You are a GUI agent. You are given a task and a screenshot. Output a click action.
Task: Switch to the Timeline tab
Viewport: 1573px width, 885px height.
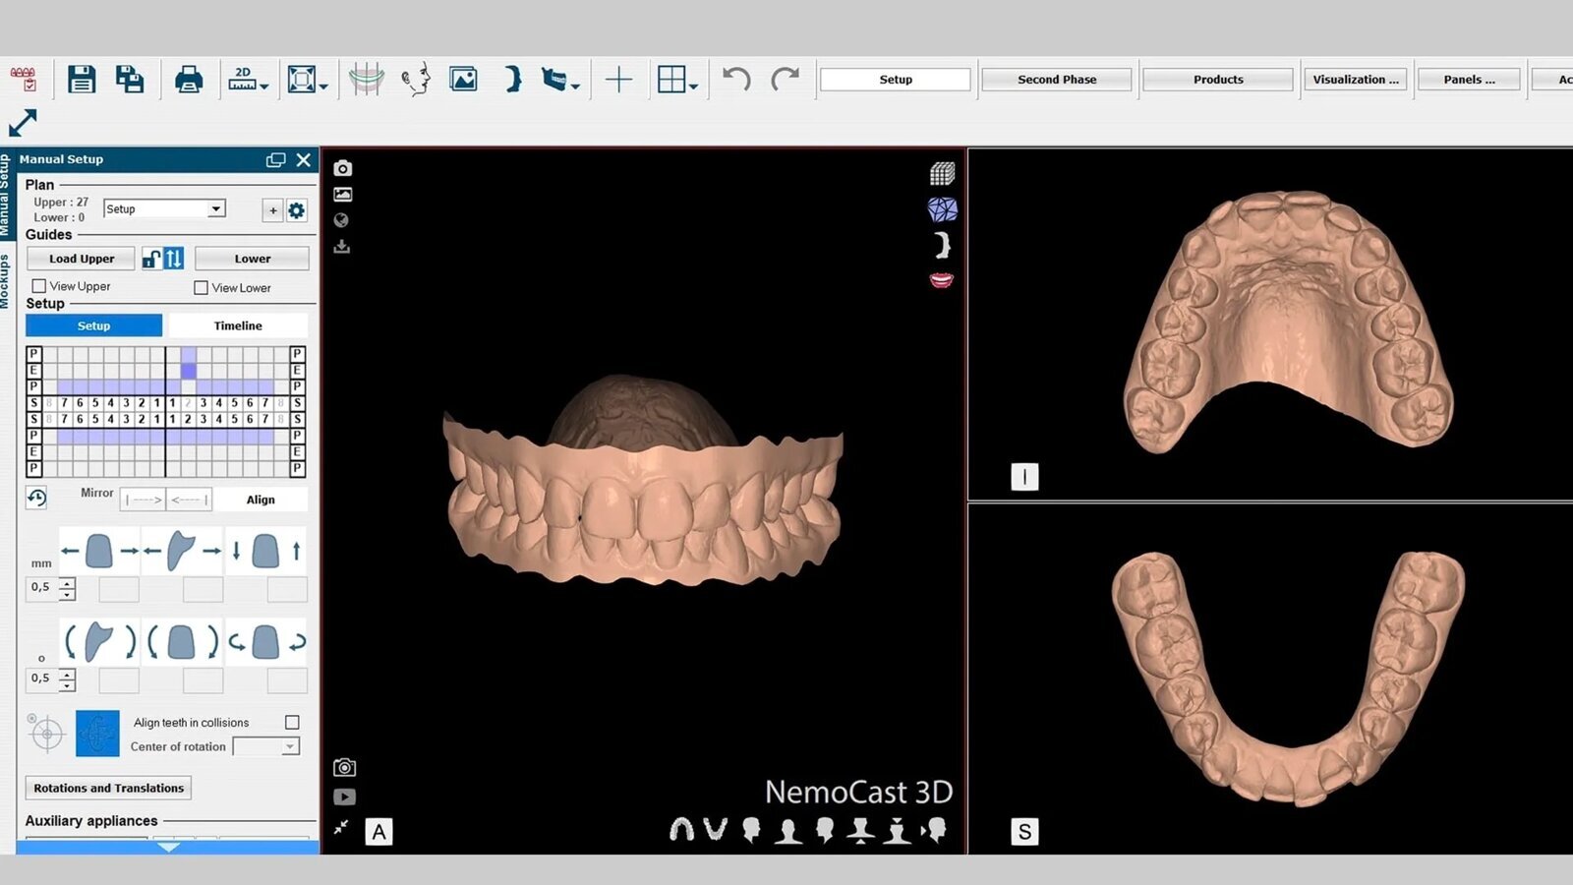[x=238, y=324]
